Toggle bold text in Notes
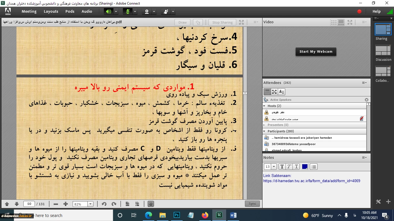 point(282,167)
